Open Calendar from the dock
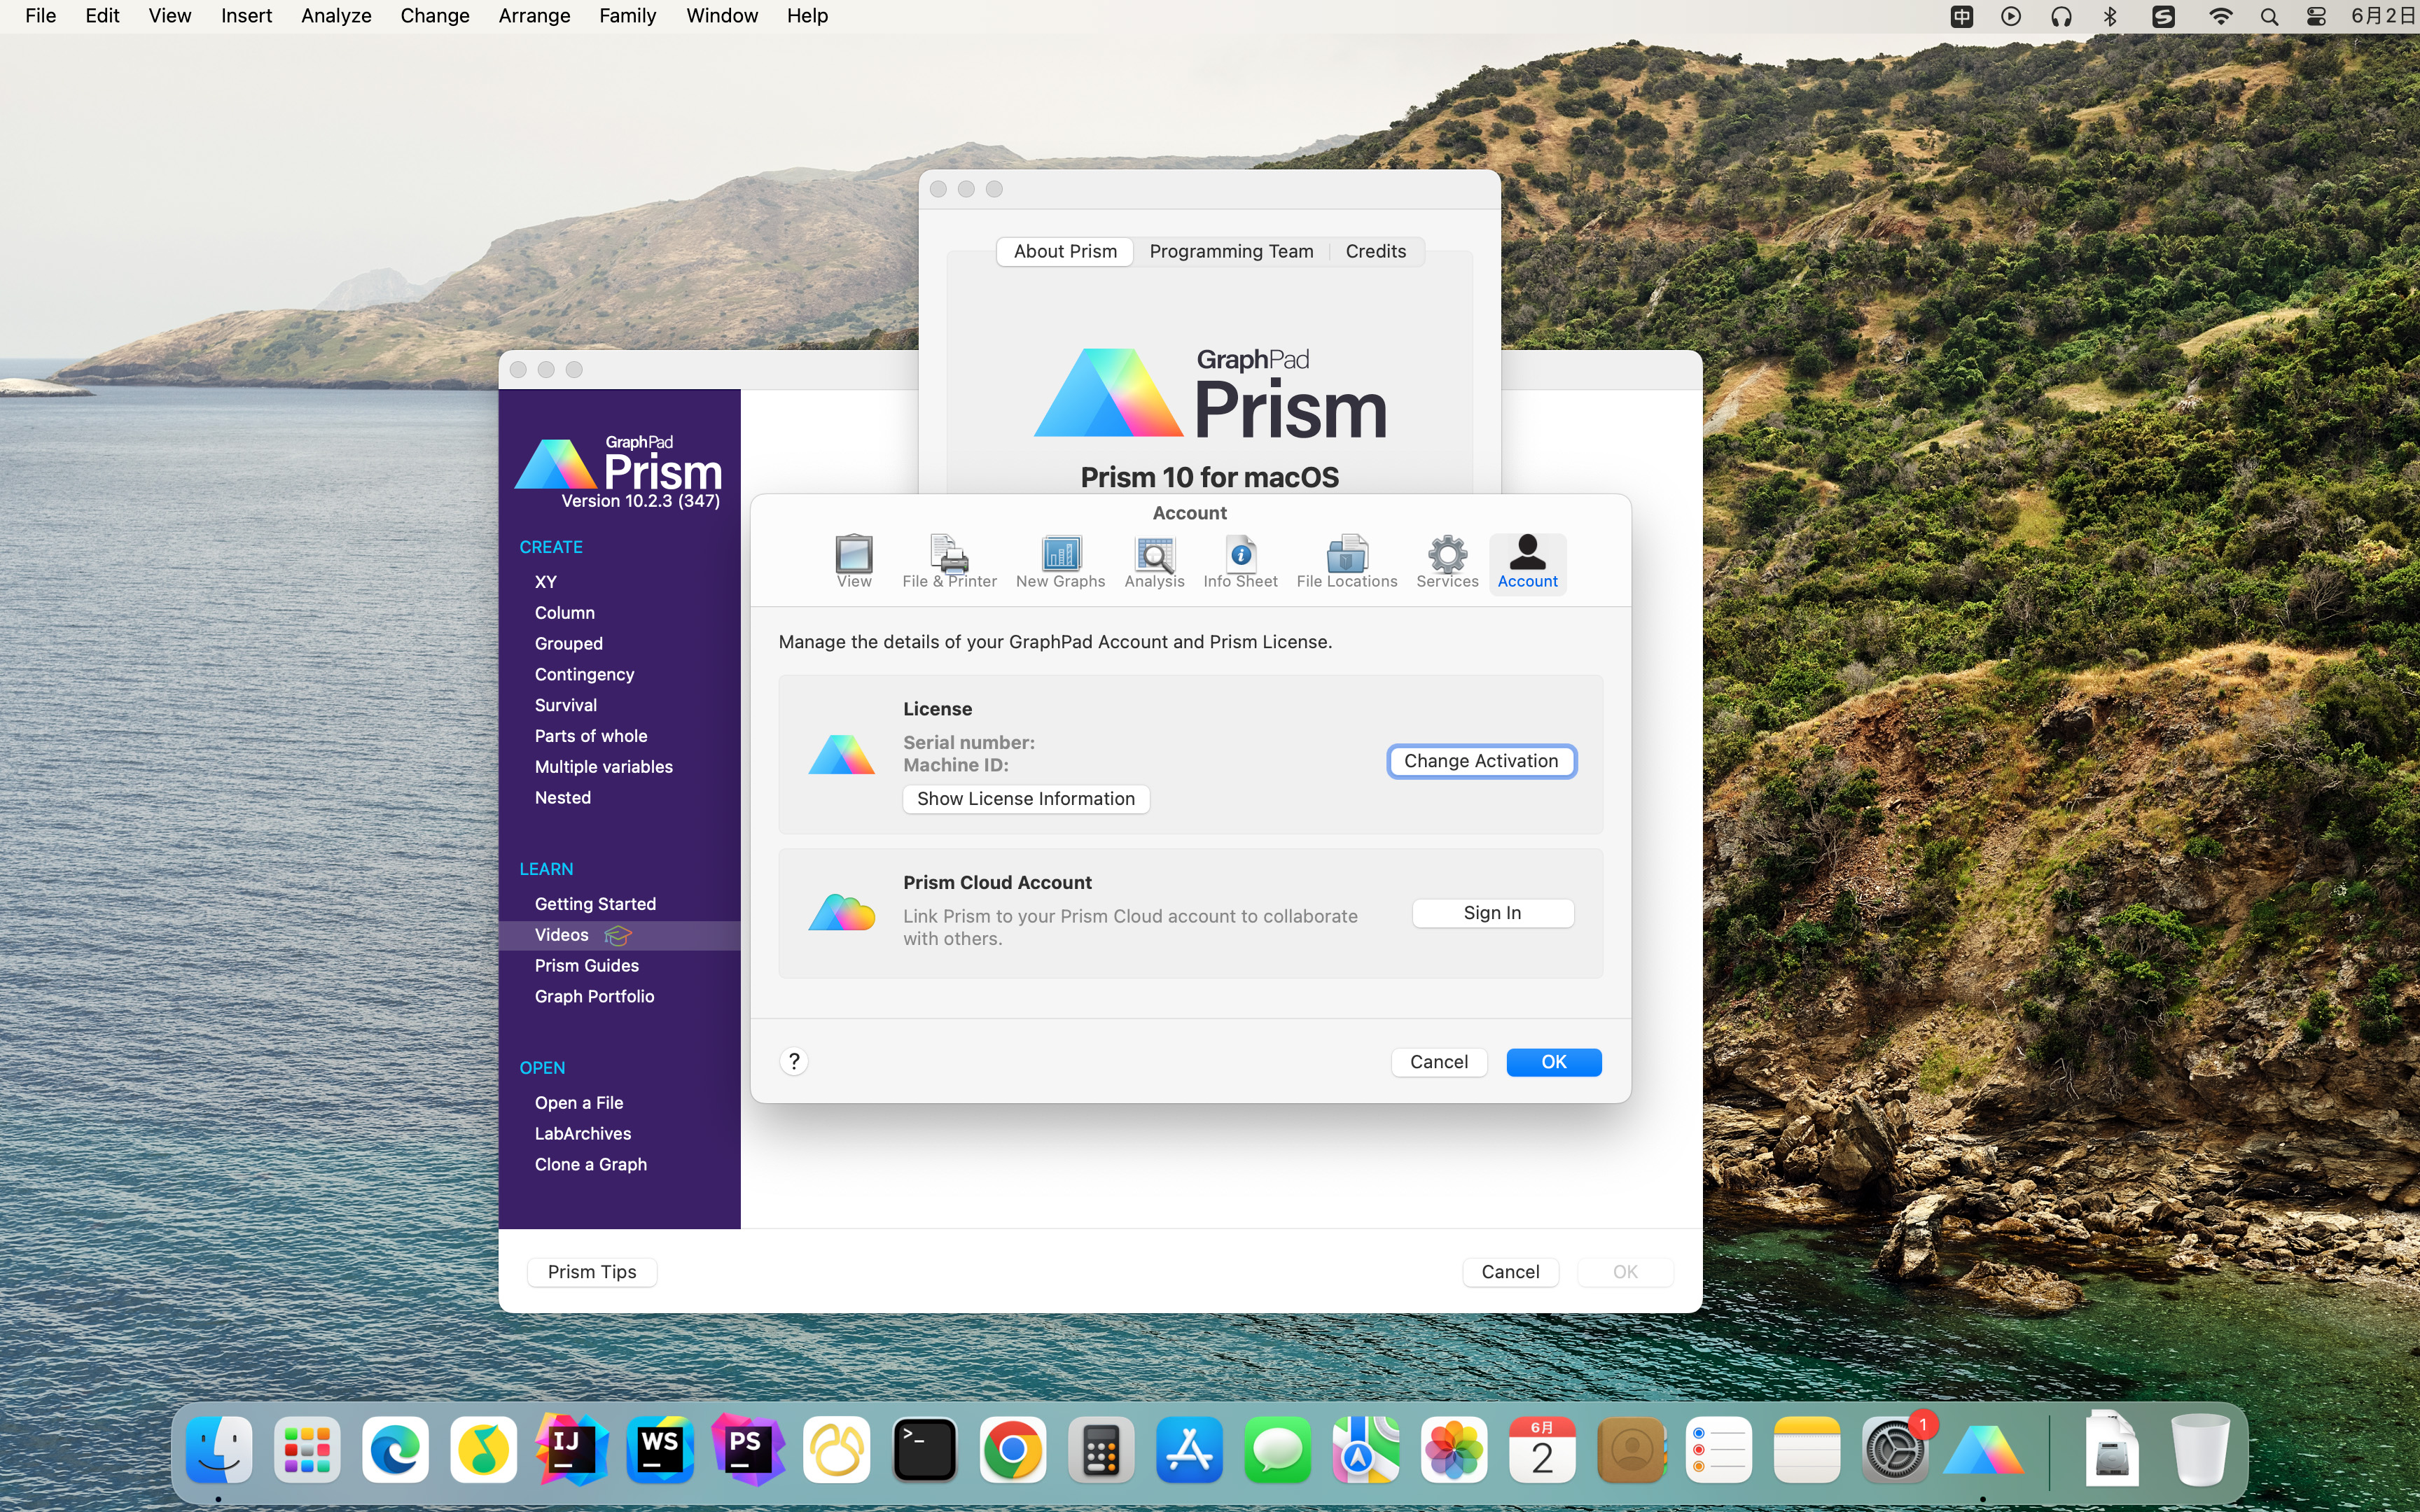 1542,1449
